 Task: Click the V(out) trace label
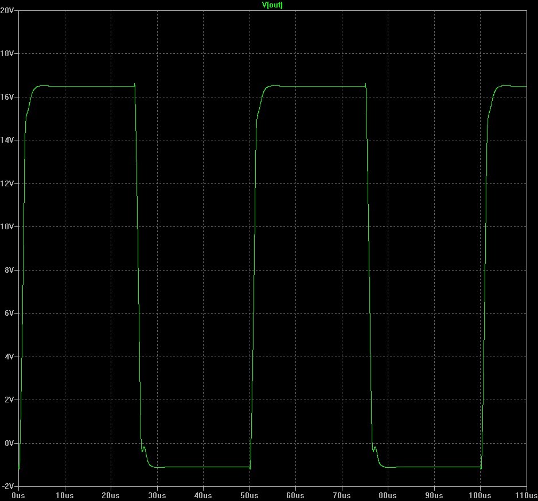tap(272, 5)
